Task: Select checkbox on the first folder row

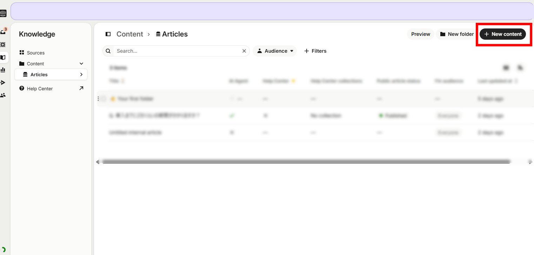Action: (104, 99)
